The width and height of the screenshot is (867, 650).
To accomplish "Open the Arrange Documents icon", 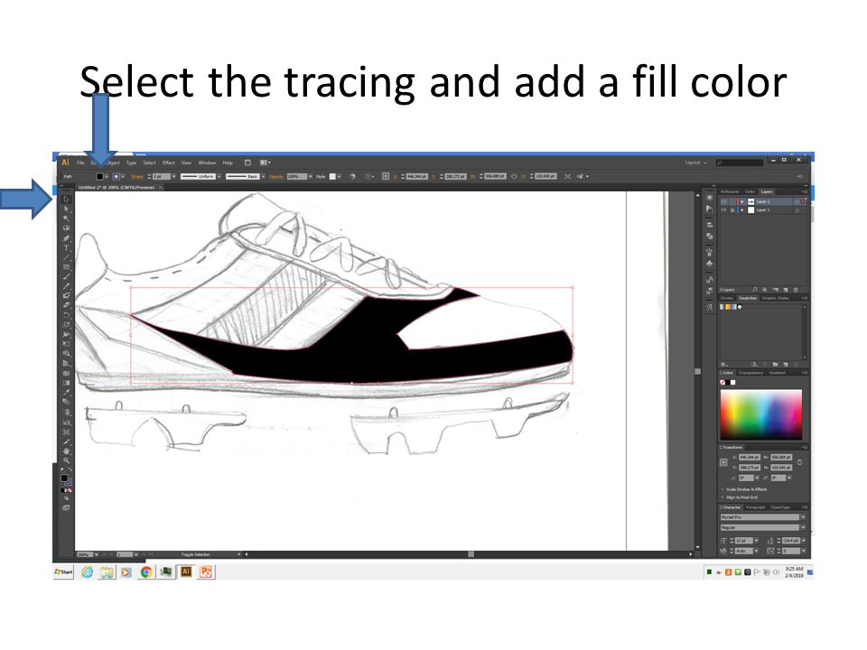I will coord(265,162).
